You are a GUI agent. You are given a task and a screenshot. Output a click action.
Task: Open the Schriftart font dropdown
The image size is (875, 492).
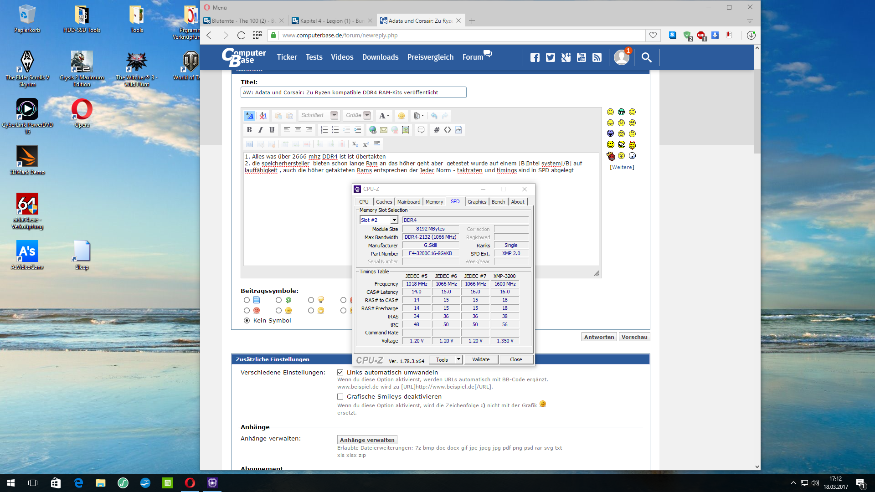(x=334, y=116)
